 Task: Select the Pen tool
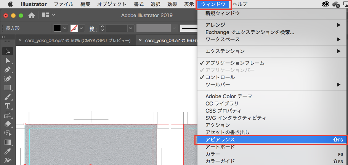click(7, 70)
